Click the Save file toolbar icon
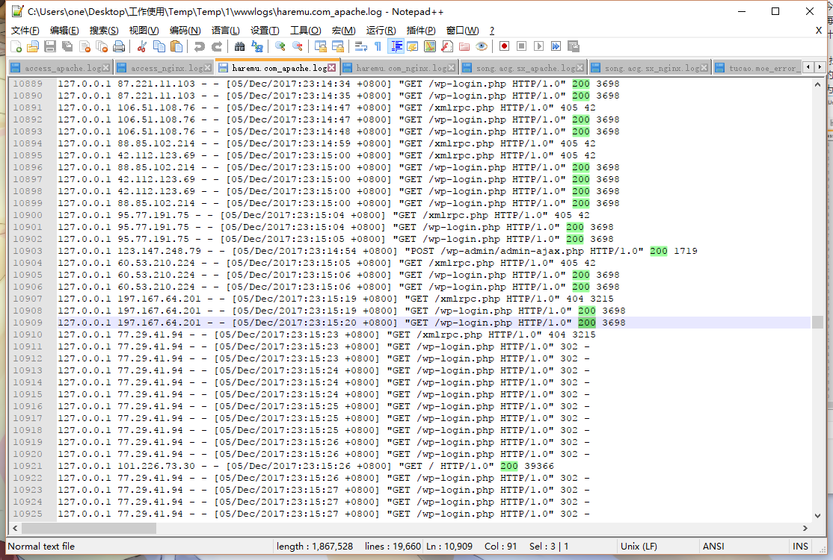 tap(50, 46)
